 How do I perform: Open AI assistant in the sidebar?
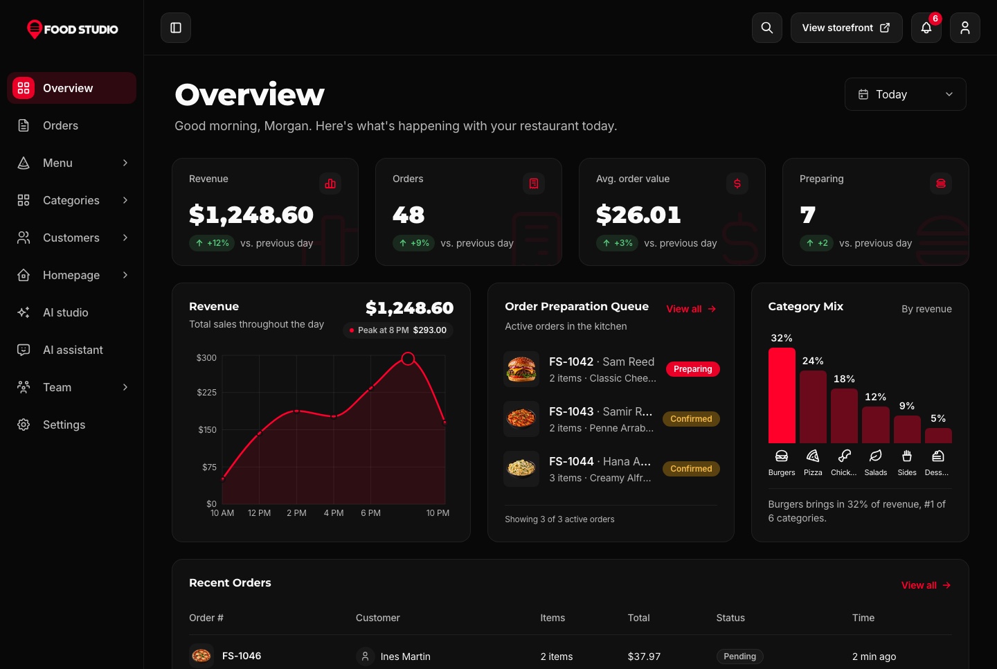[72, 350]
